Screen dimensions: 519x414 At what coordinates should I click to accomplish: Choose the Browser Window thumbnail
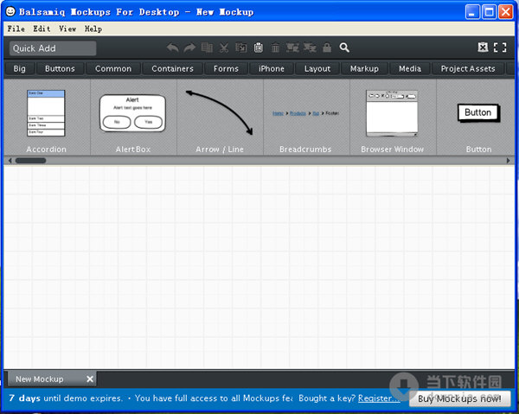tap(392, 113)
